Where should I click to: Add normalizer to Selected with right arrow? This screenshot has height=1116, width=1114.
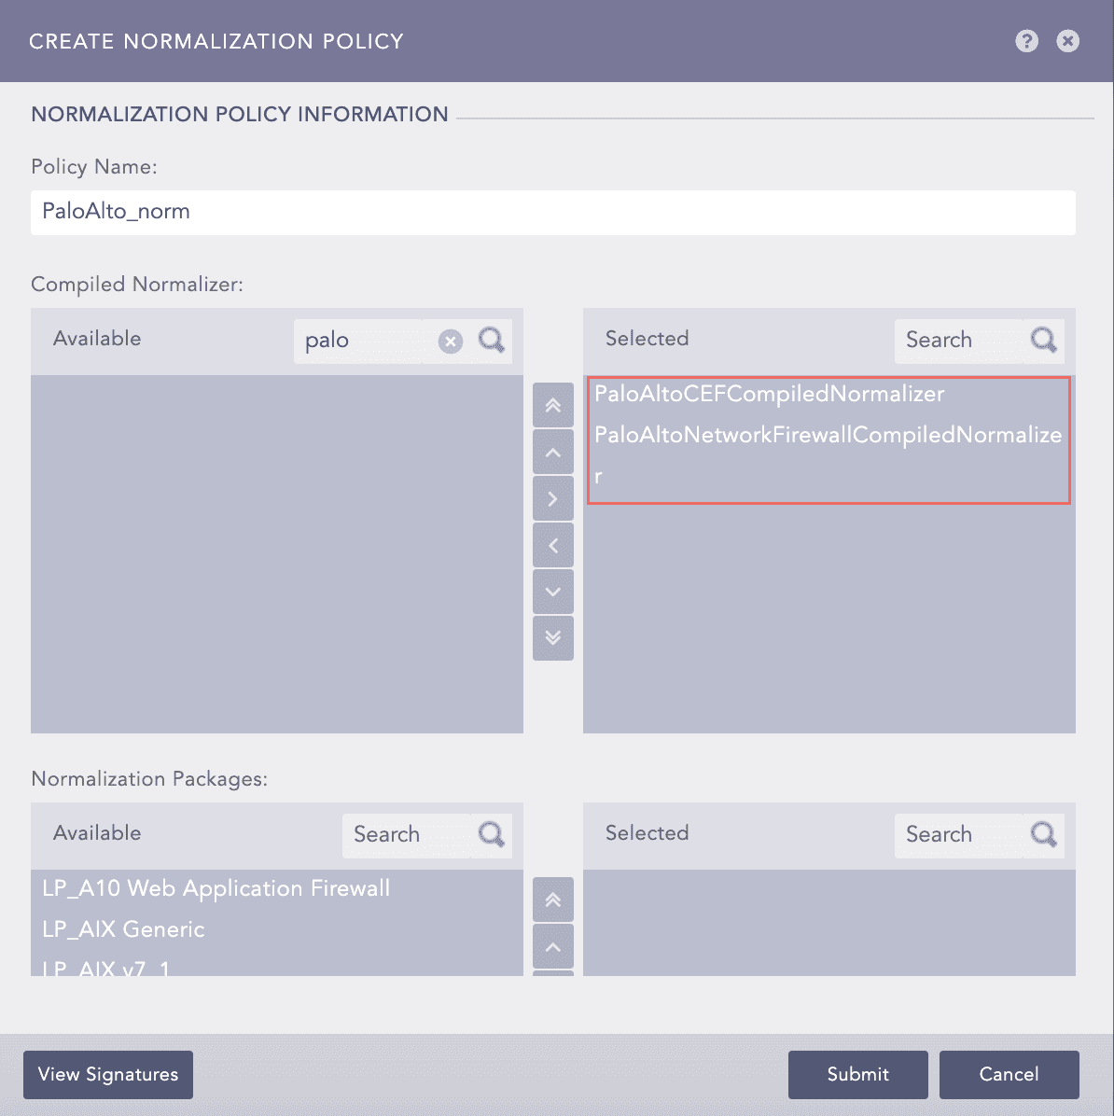pyautogui.click(x=552, y=499)
